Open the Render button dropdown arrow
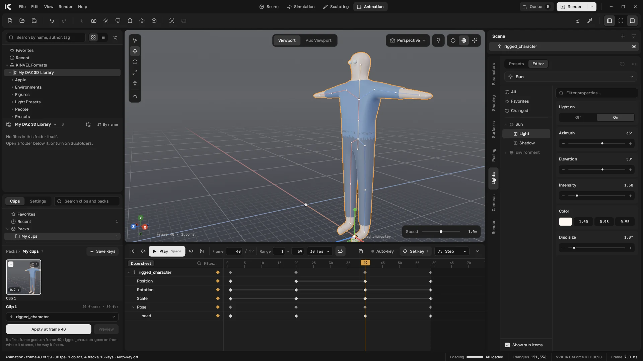This screenshot has height=361, width=643. (x=592, y=7)
